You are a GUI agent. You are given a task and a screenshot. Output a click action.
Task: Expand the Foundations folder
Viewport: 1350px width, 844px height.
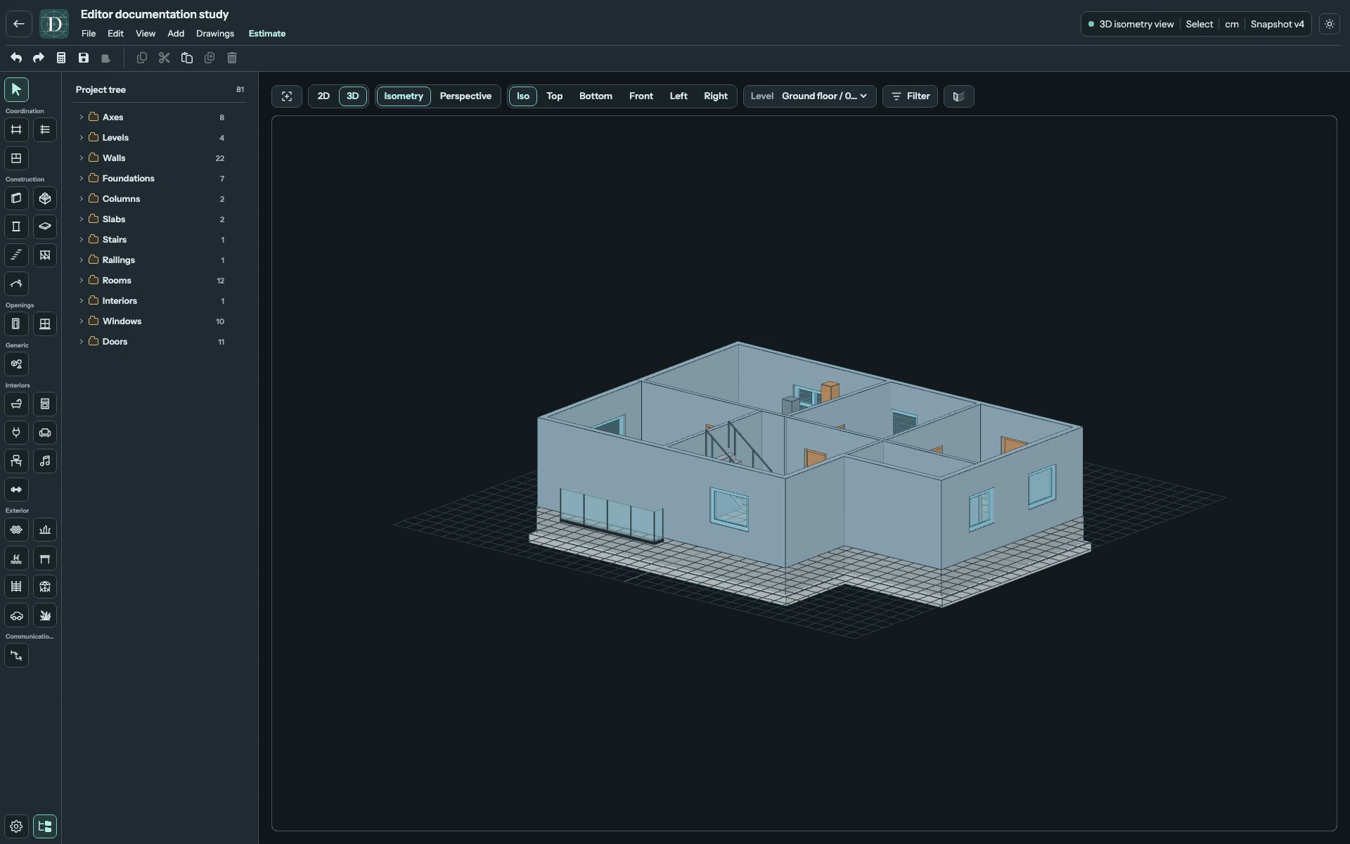[81, 179]
